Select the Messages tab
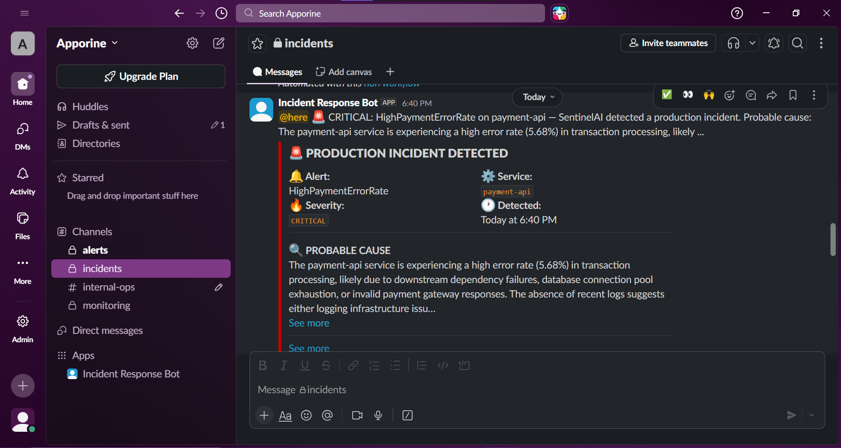The height and width of the screenshot is (448, 841). [277, 72]
